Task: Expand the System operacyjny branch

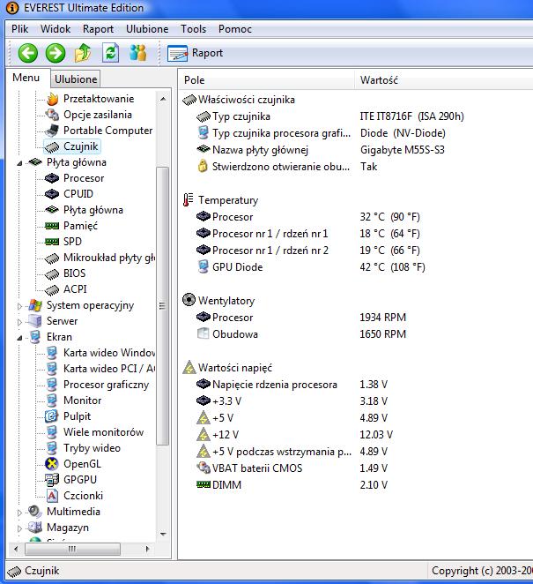Action: [x=19, y=306]
